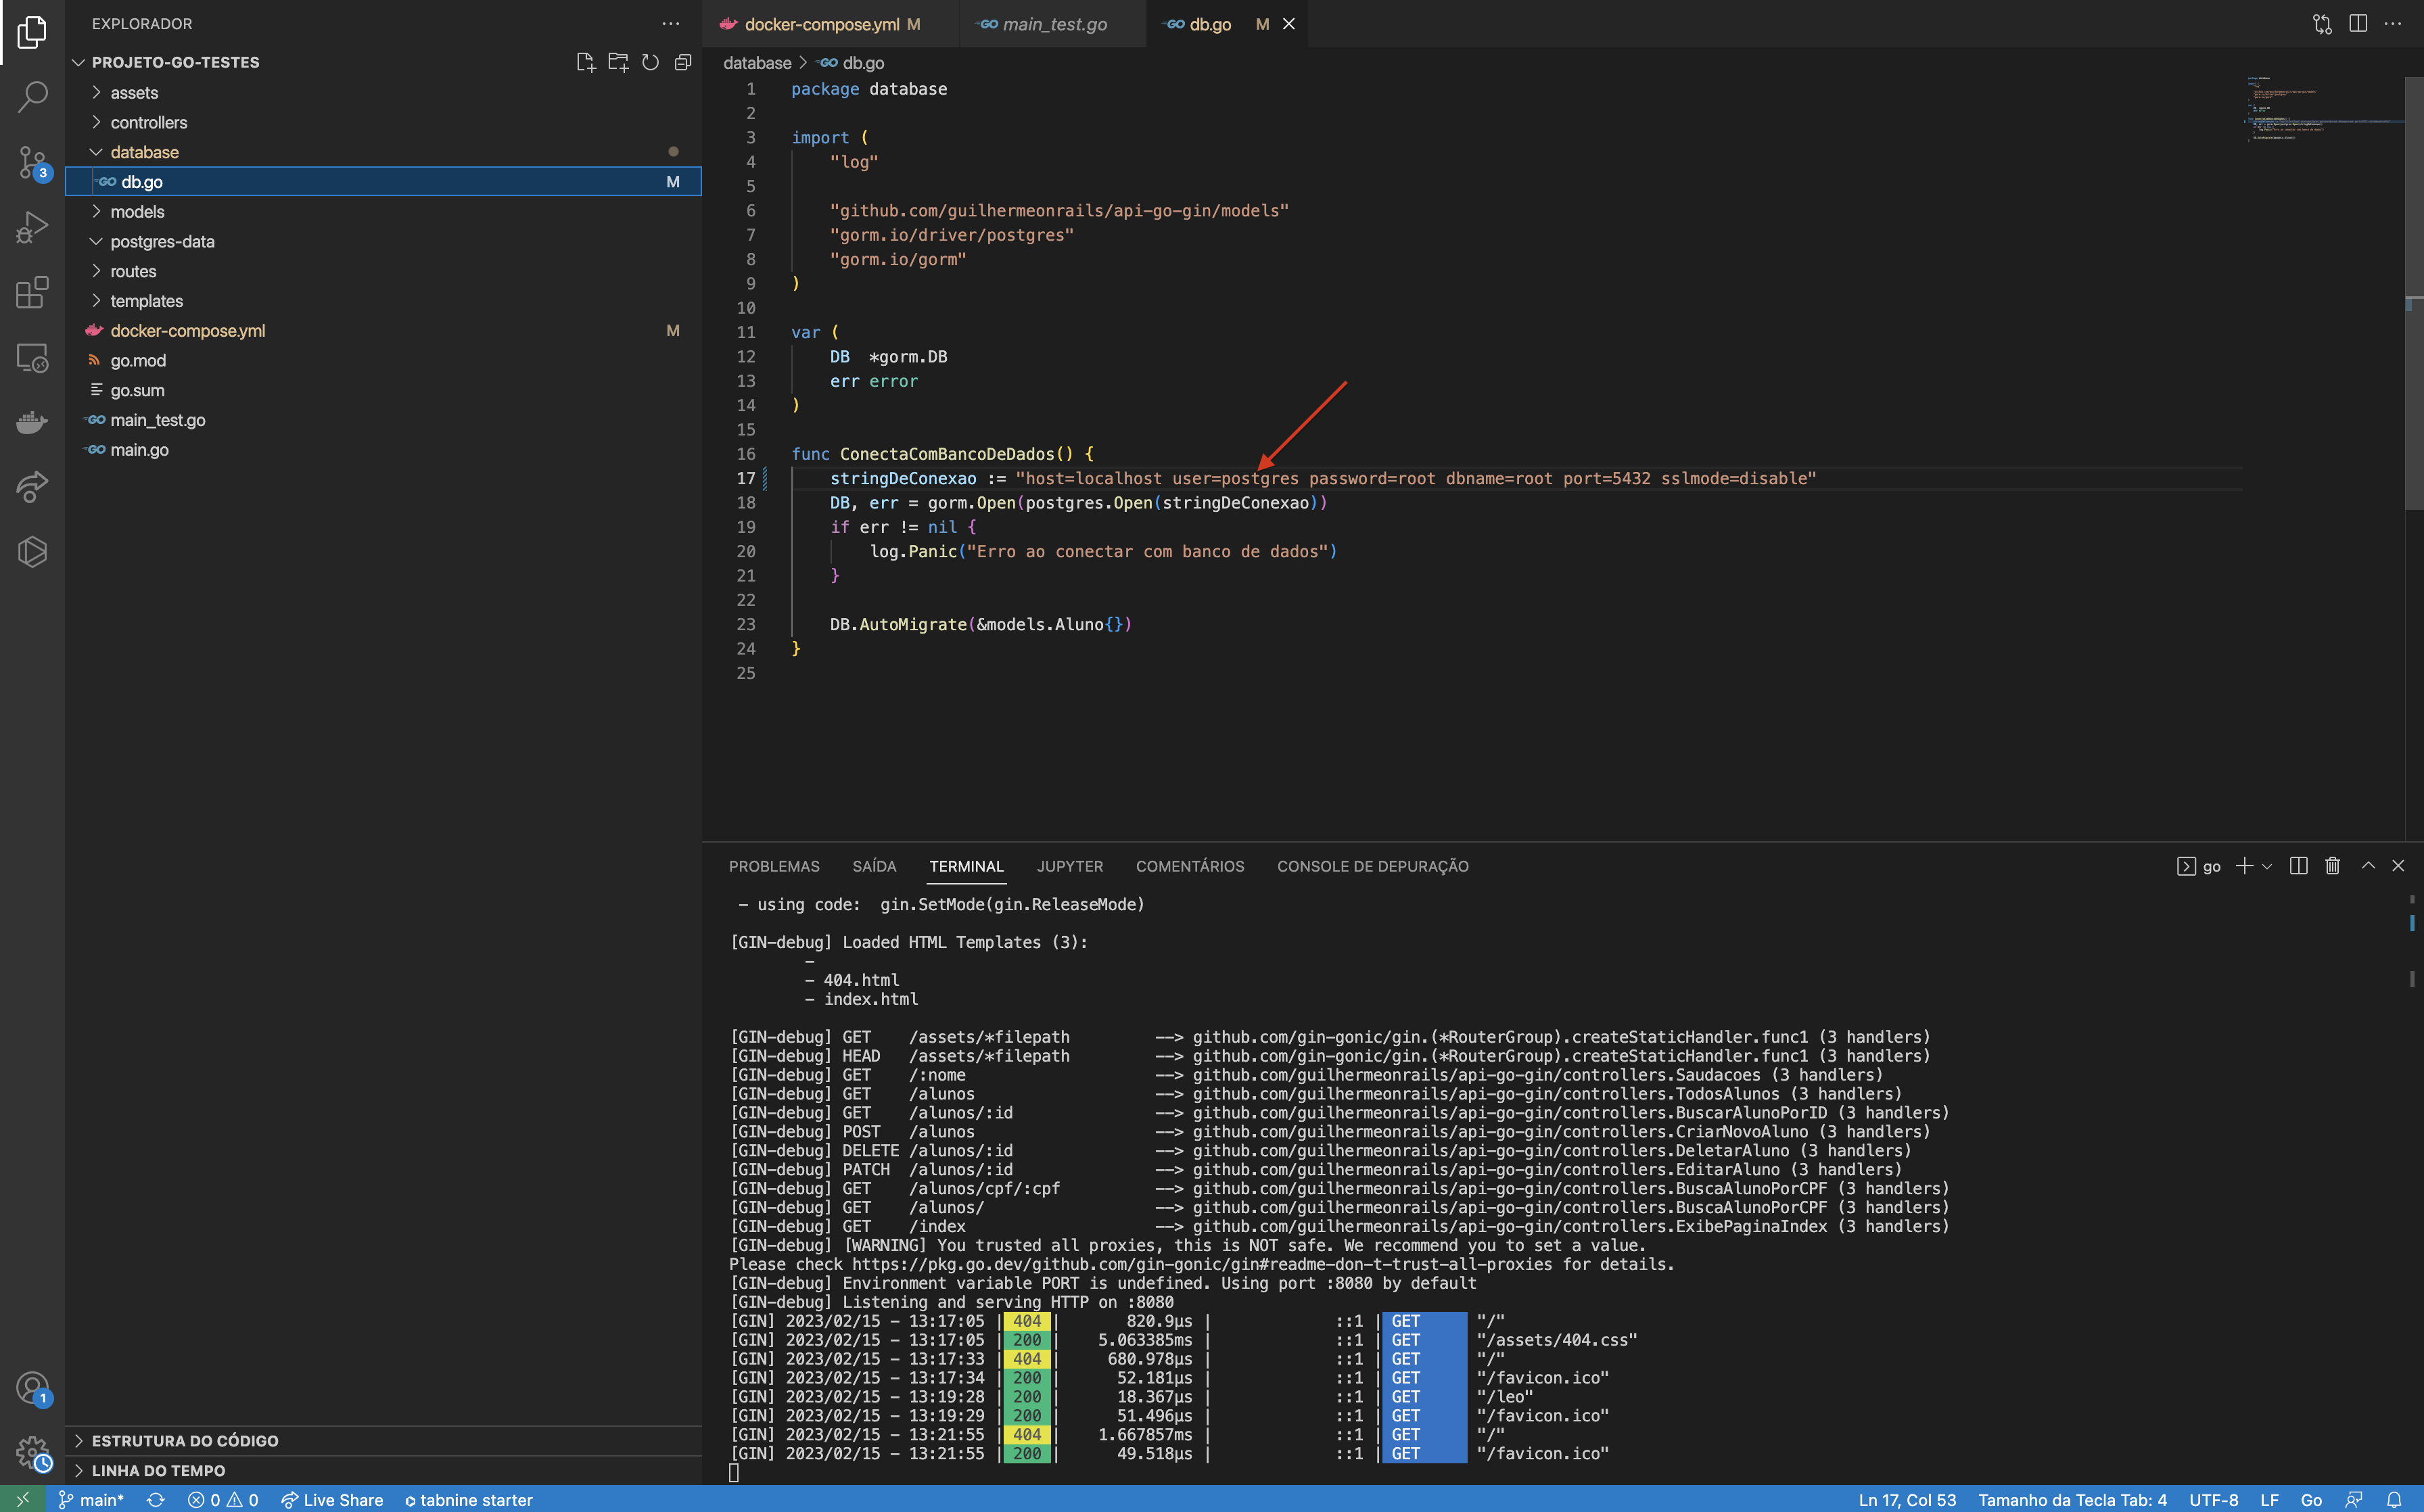Open the Problemas panel tab

tap(774, 866)
